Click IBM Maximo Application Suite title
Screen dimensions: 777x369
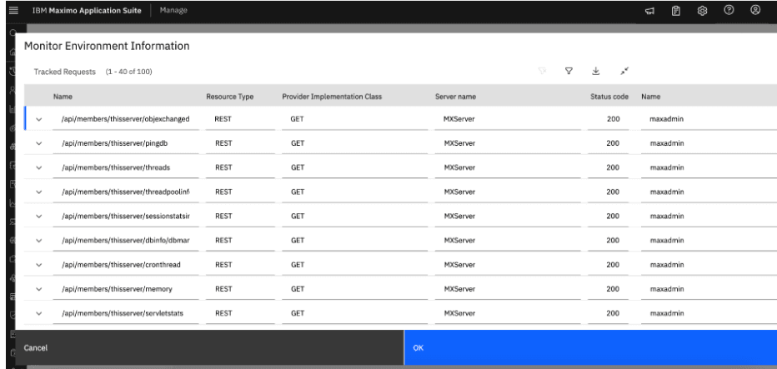pyautogui.click(x=87, y=10)
